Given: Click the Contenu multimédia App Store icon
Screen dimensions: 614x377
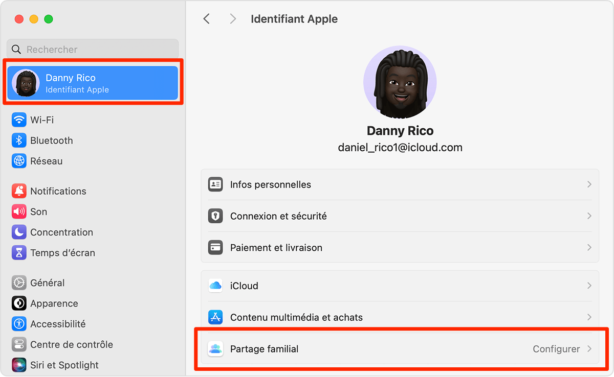Looking at the screenshot, I should click(x=215, y=317).
